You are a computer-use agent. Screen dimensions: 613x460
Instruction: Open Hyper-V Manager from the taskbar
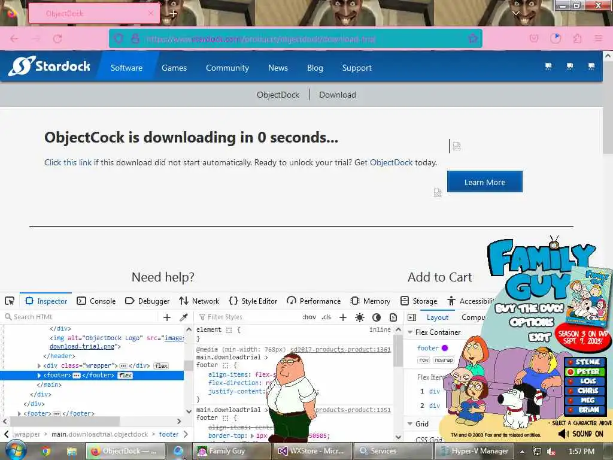pyautogui.click(x=474, y=451)
